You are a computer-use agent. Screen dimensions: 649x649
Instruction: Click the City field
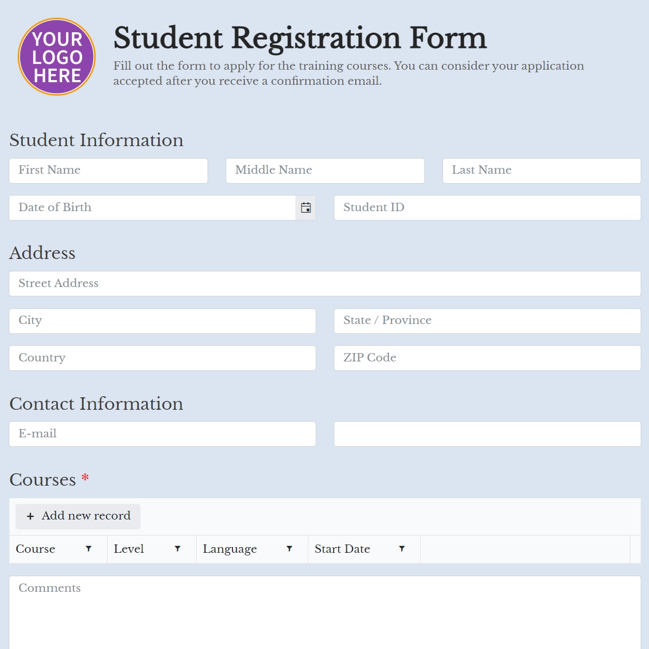[x=162, y=321]
